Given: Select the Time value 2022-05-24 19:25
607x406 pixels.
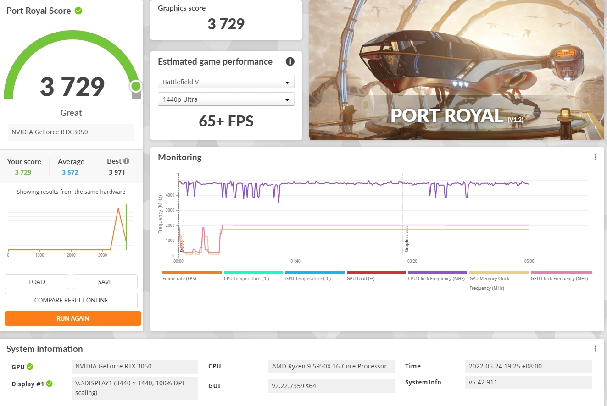Looking at the screenshot, I should pyautogui.click(x=528, y=367).
